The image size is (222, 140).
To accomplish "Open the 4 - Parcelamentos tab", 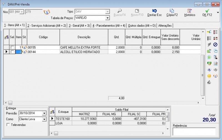I will (109, 26).
